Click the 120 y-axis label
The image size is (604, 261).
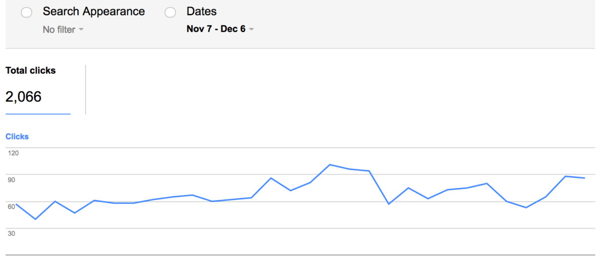[13, 153]
